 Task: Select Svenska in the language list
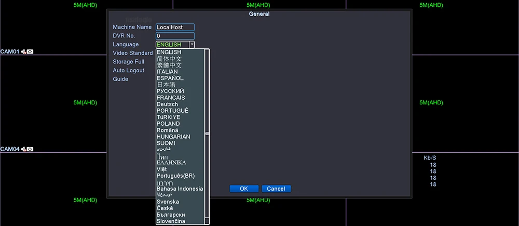click(180, 202)
